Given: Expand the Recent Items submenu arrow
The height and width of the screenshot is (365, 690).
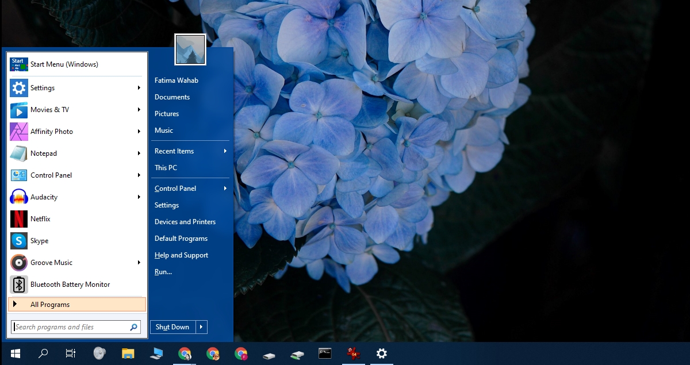Looking at the screenshot, I should click(x=225, y=151).
